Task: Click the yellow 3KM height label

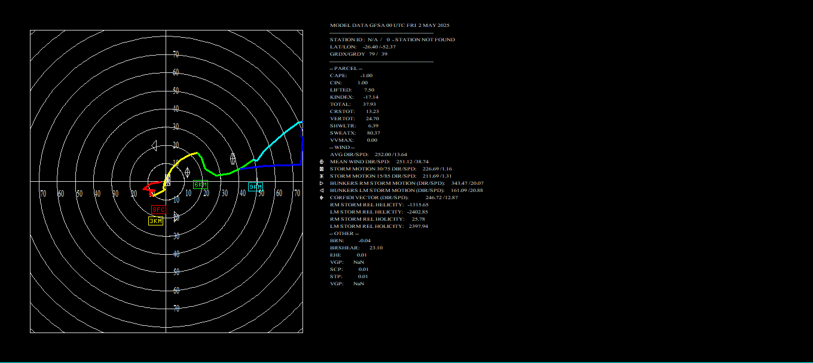Action: (x=155, y=221)
